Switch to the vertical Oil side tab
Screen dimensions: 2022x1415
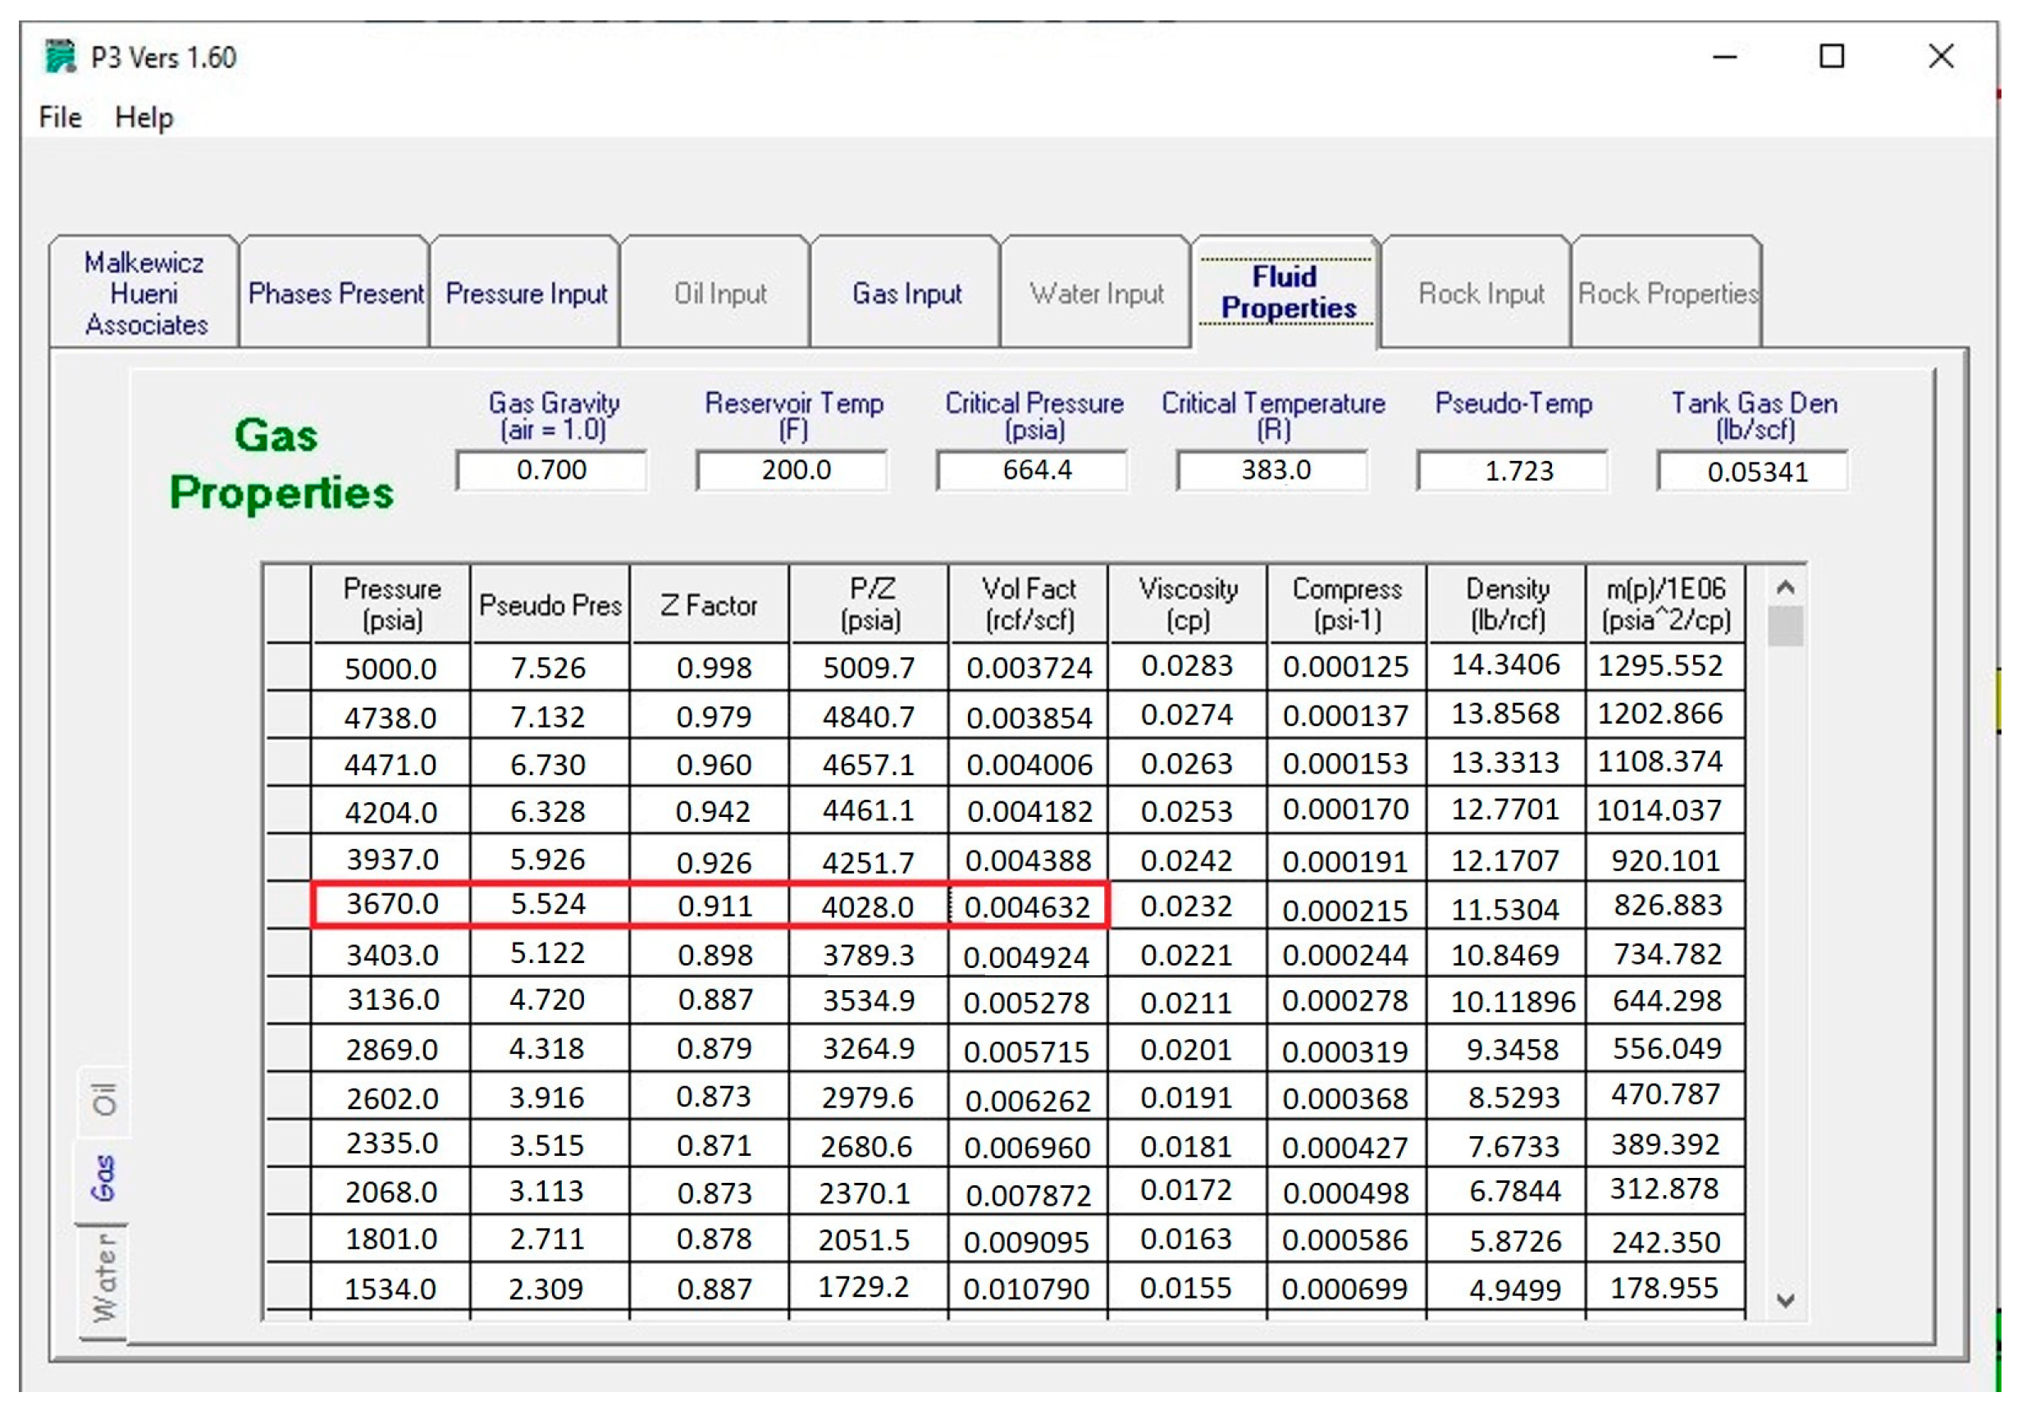click(x=104, y=1101)
